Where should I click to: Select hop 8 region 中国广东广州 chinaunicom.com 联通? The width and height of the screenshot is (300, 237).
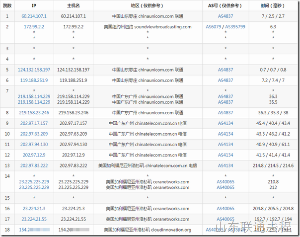pyautogui.click(x=148, y=113)
